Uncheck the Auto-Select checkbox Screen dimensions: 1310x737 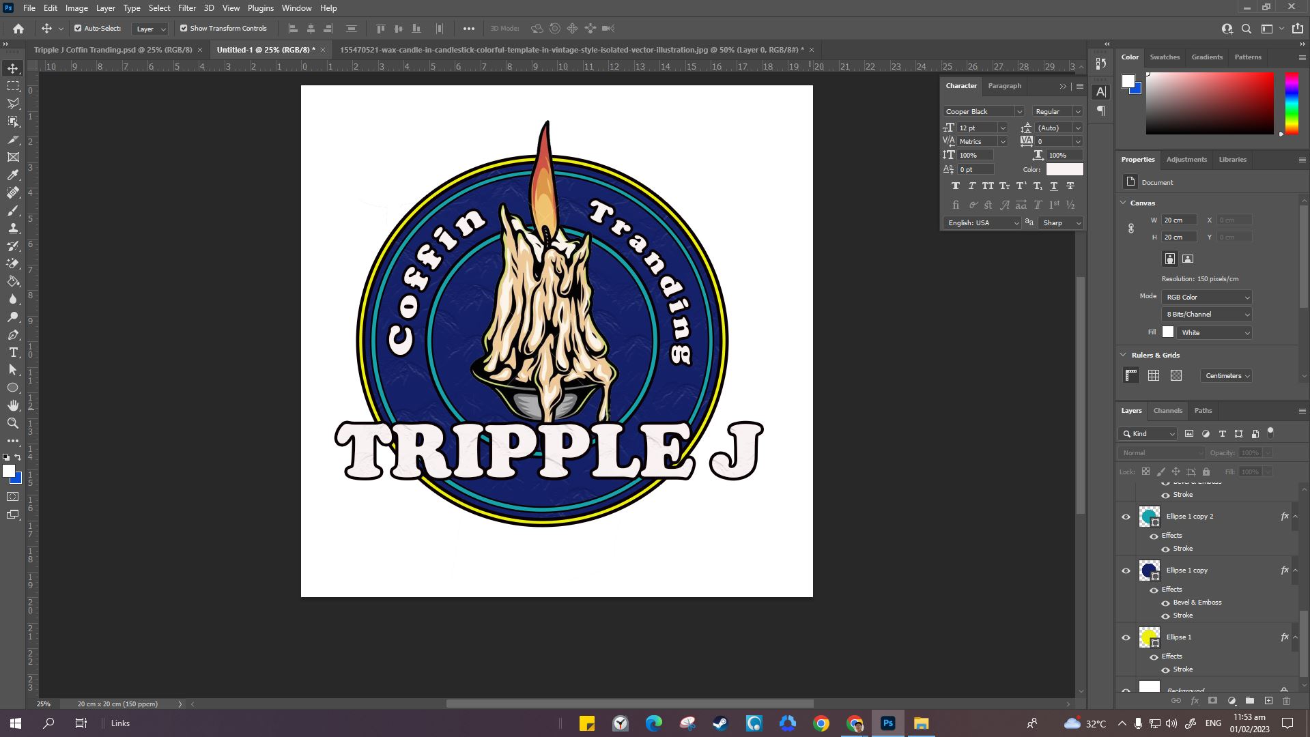pyautogui.click(x=78, y=29)
